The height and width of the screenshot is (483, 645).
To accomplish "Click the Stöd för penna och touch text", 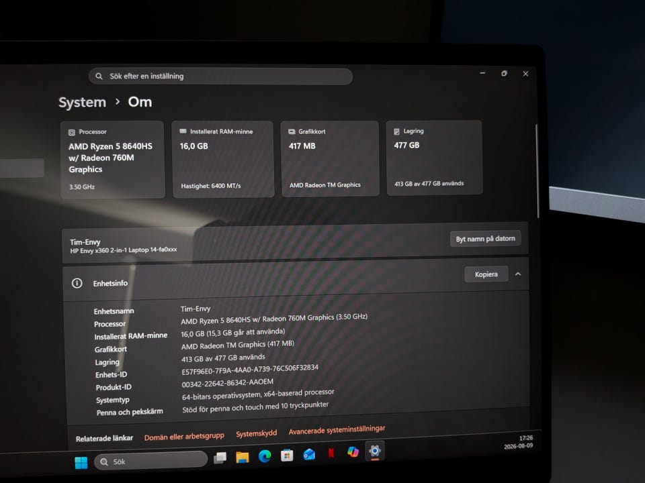I will coord(255,407).
